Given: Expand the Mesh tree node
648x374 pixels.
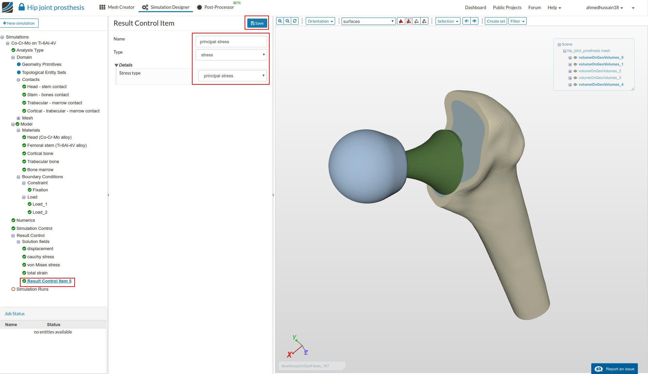Looking at the screenshot, I should (x=18, y=118).
